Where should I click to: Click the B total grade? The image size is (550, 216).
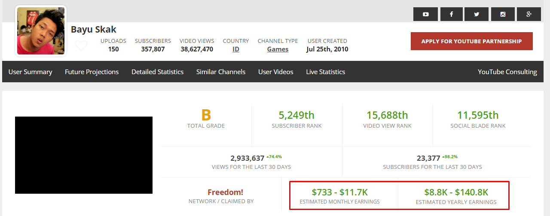point(206,115)
